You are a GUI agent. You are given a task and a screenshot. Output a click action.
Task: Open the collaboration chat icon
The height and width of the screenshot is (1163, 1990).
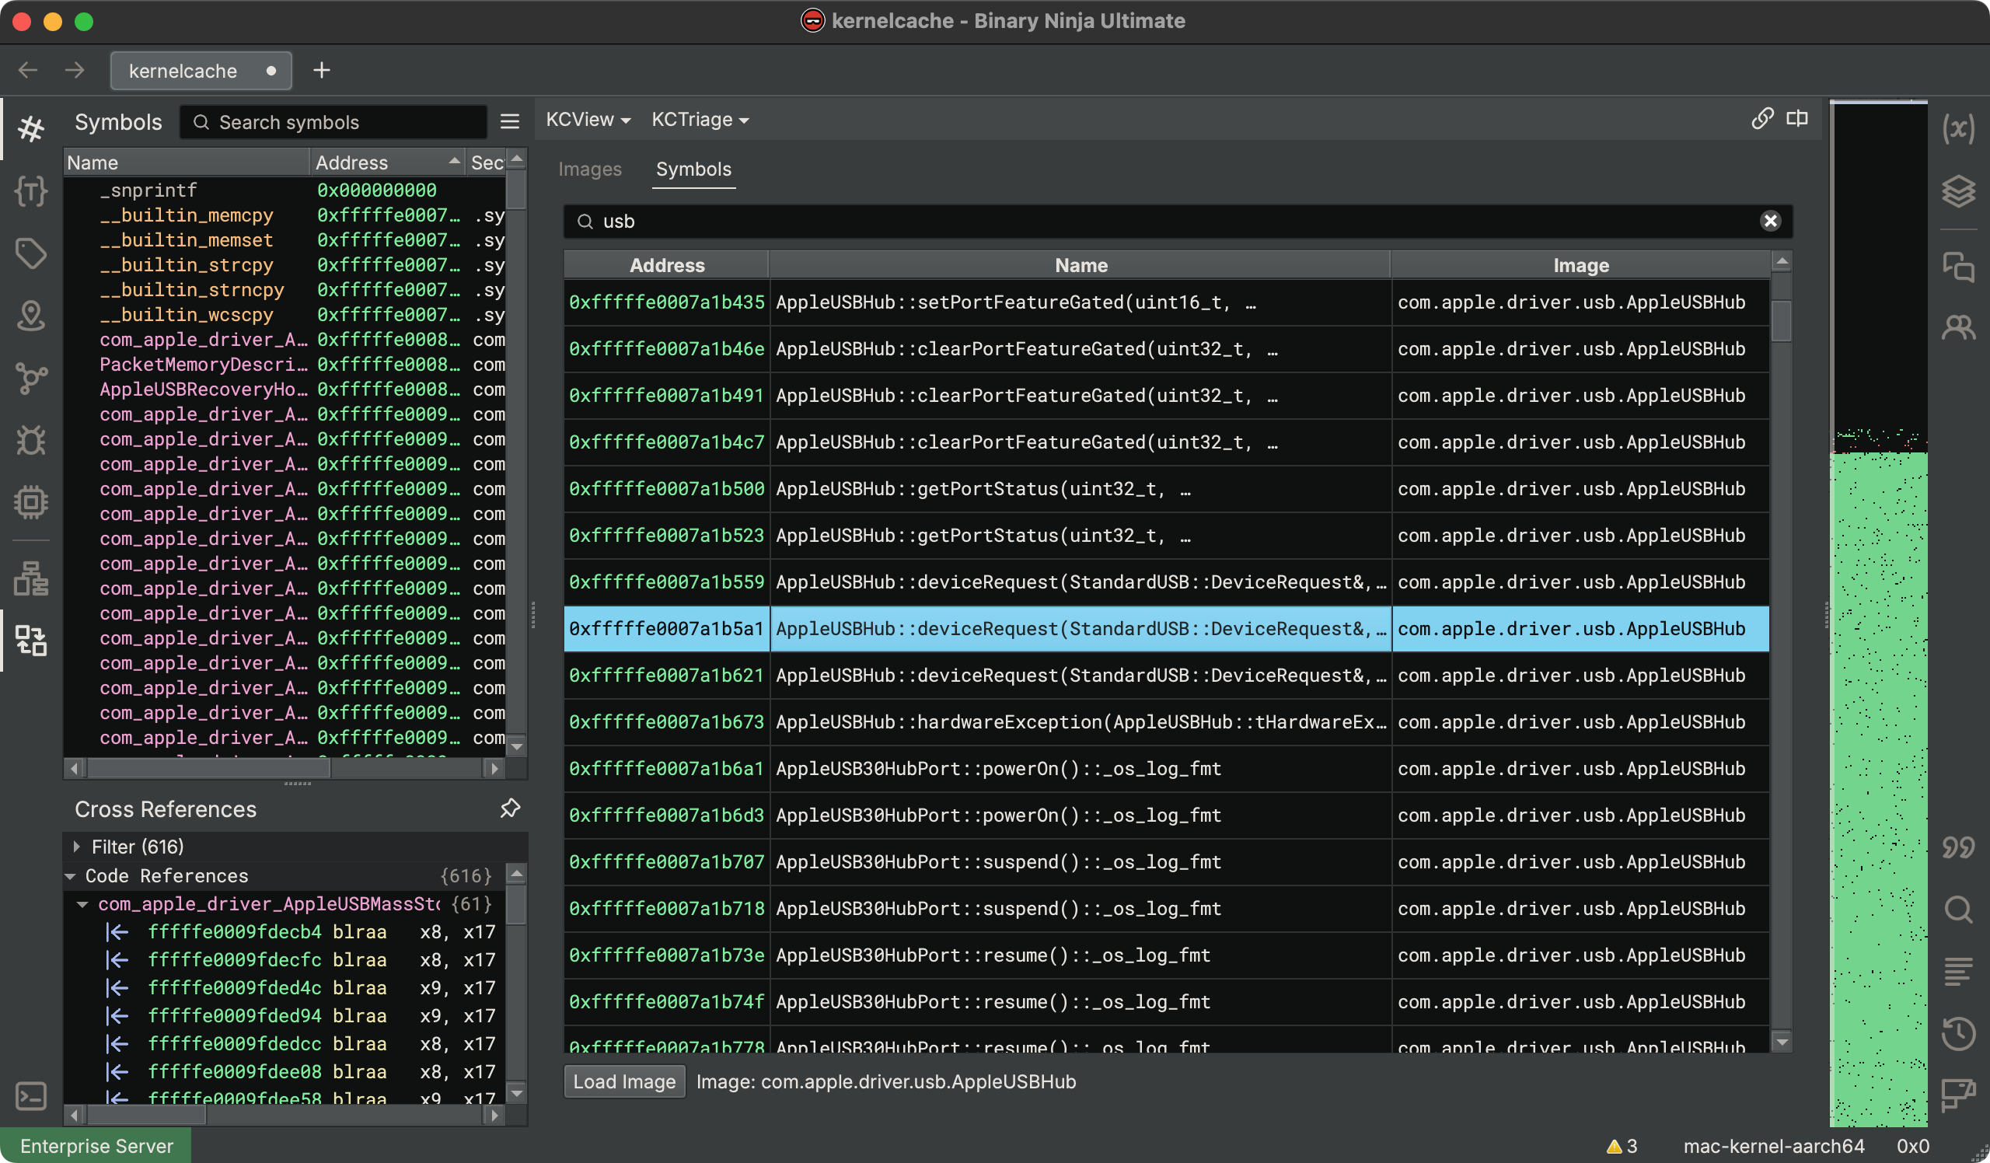point(1958,267)
